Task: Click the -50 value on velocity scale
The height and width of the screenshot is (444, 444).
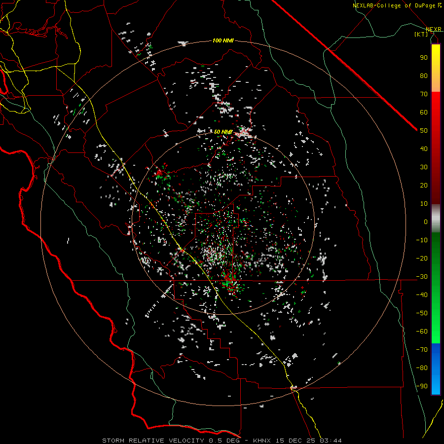Action: [422, 313]
